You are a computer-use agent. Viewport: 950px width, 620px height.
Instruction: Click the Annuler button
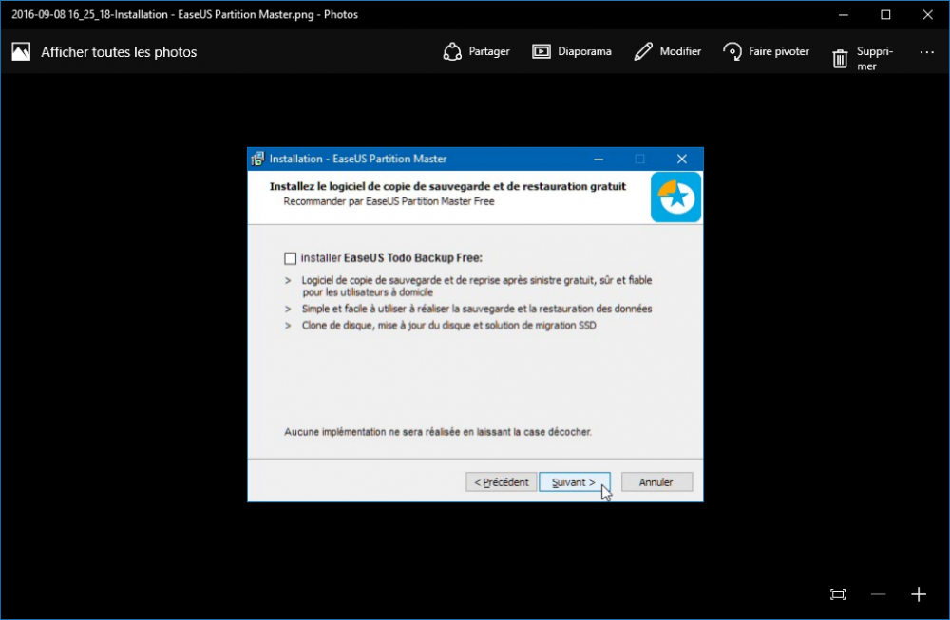click(x=656, y=481)
